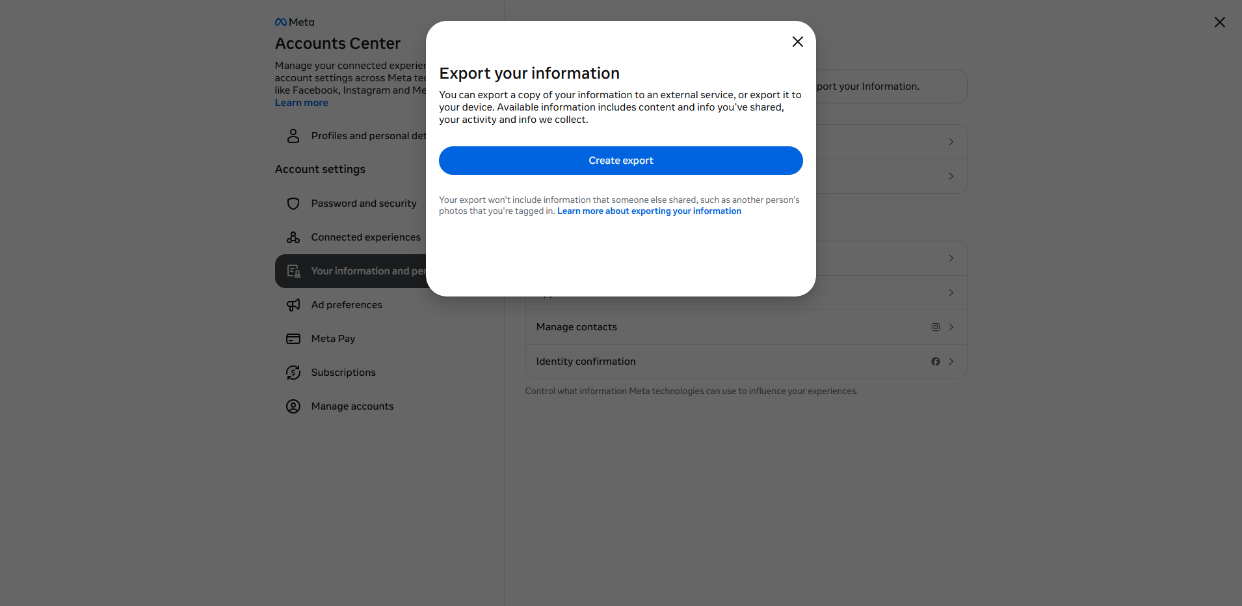Click the Subscriptions dollar icon
Image resolution: width=1242 pixels, height=606 pixels.
click(293, 373)
